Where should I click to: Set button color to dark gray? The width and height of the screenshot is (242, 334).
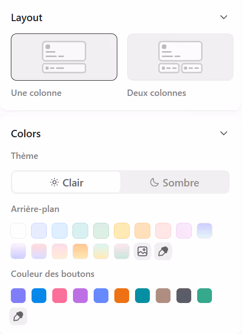pyautogui.click(x=184, y=296)
